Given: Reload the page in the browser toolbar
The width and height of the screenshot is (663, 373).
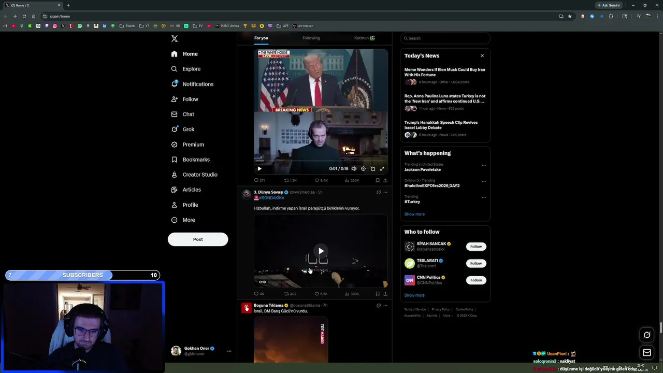Looking at the screenshot, I should pyautogui.click(x=24, y=16).
